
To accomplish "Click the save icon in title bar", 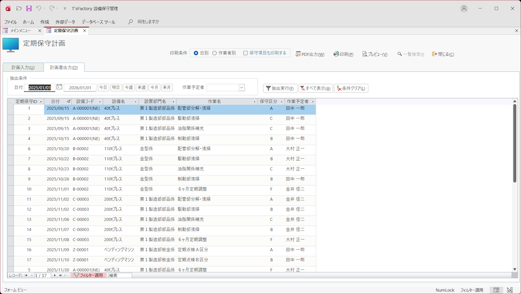I will (29, 8).
